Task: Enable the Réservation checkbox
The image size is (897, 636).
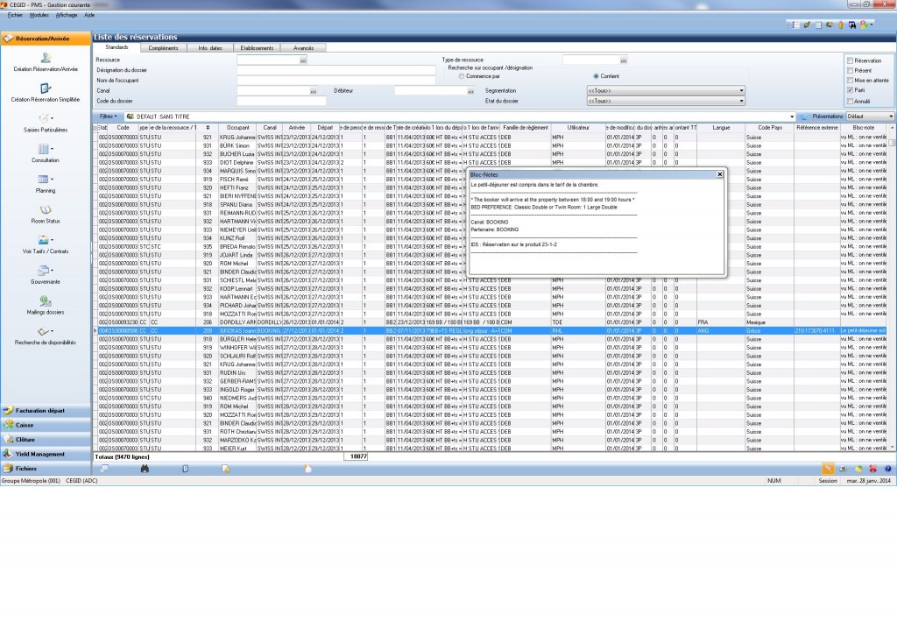Action: pyautogui.click(x=850, y=60)
